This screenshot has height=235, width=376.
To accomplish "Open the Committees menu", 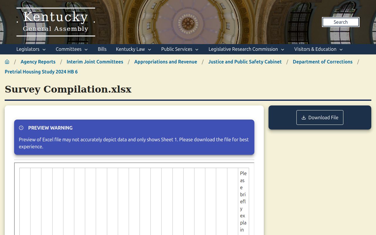I will 72,49.
